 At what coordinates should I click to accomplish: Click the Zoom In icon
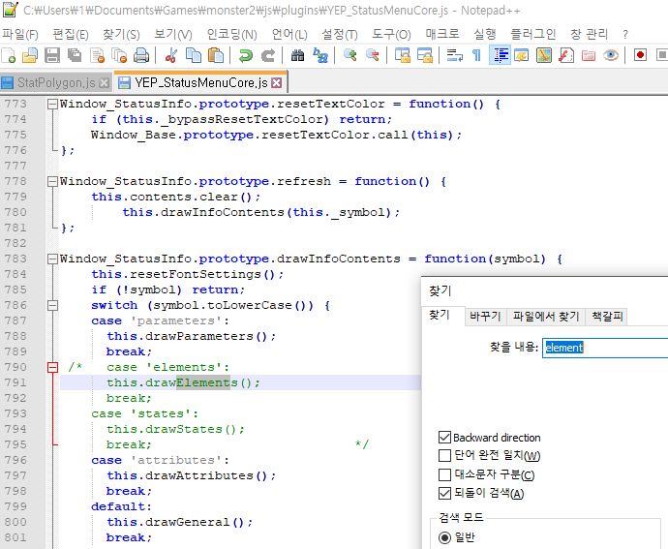click(x=350, y=55)
